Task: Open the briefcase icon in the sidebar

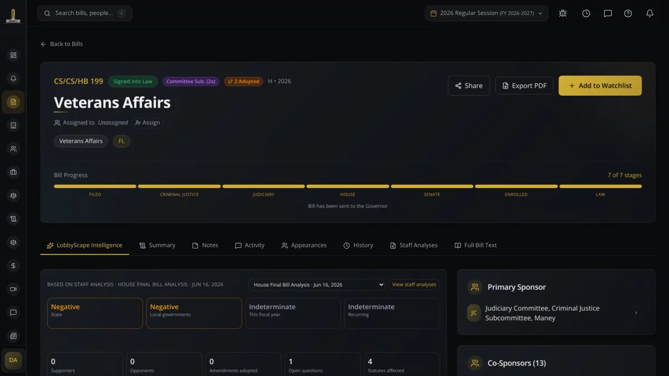Action: click(13, 172)
